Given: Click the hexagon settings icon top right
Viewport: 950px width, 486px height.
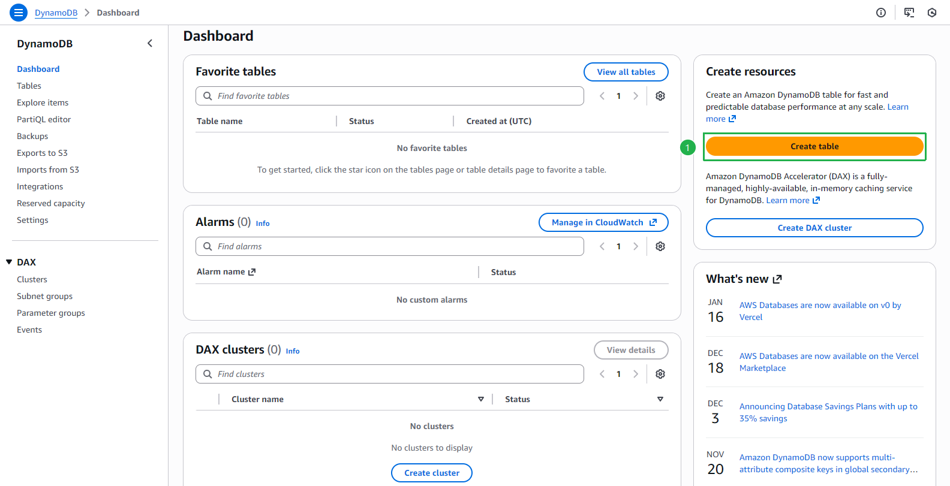Looking at the screenshot, I should [932, 13].
